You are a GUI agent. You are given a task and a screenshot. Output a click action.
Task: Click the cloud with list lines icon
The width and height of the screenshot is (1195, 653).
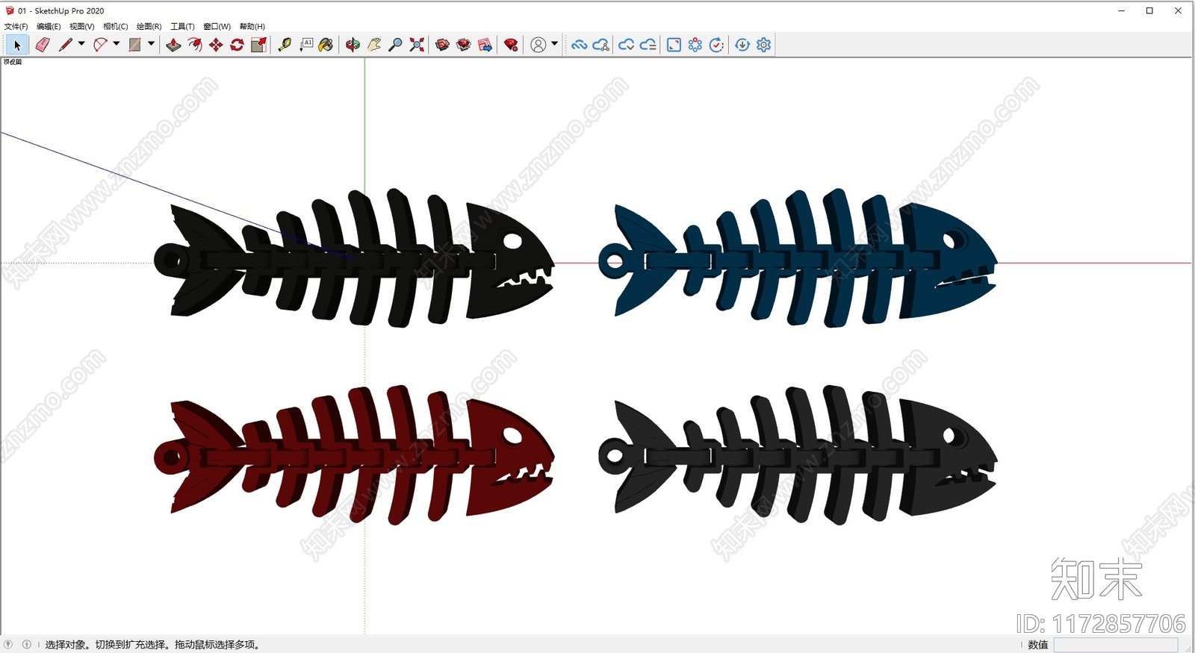tap(648, 45)
